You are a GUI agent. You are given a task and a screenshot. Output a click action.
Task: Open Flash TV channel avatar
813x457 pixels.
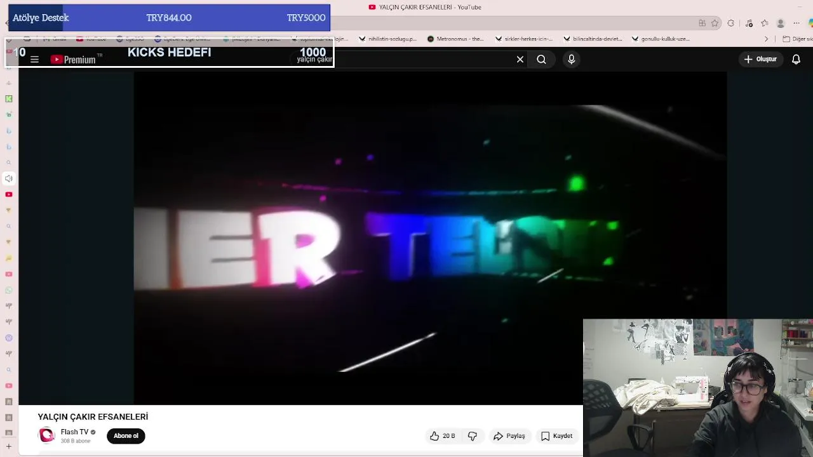pos(46,435)
